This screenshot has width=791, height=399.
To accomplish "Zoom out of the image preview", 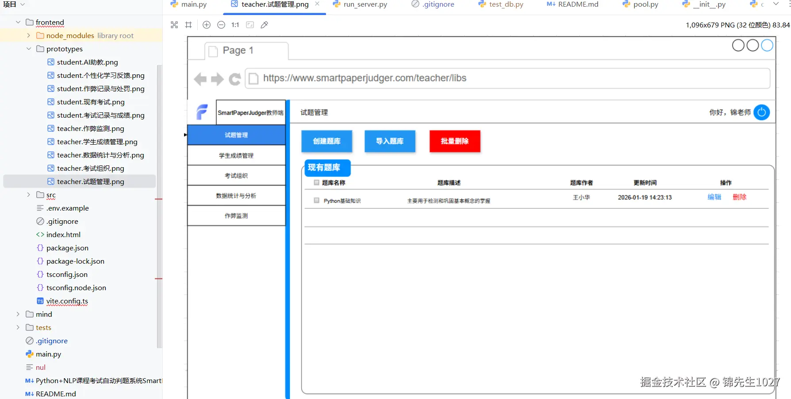I will click(x=221, y=25).
